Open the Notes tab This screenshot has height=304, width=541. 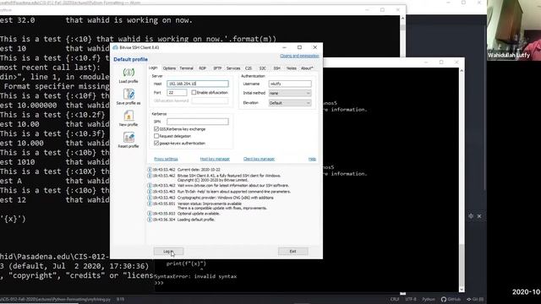(291, 68)
